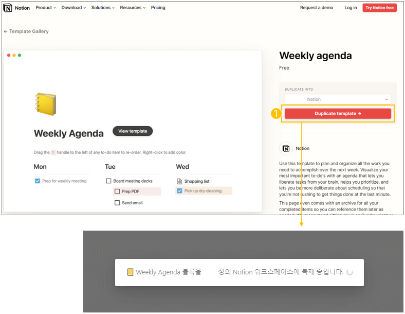Click the red window dot in preview
405x314 pixels.
tap(9, 56)
